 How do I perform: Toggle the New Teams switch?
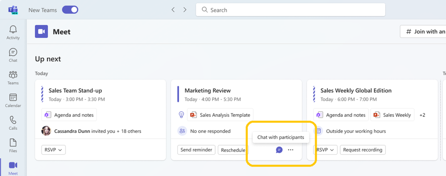[70, 10]
